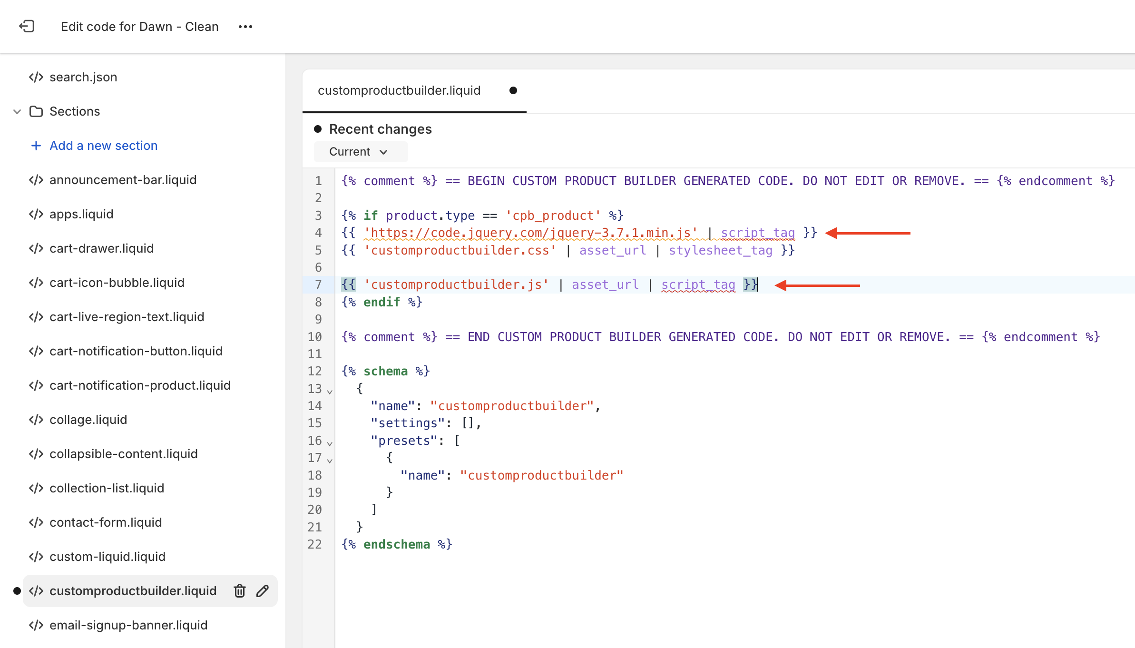This screenshot has width=1135, height=648.
Task: Click the endschema tag on line 22
Action: point(397,544)
